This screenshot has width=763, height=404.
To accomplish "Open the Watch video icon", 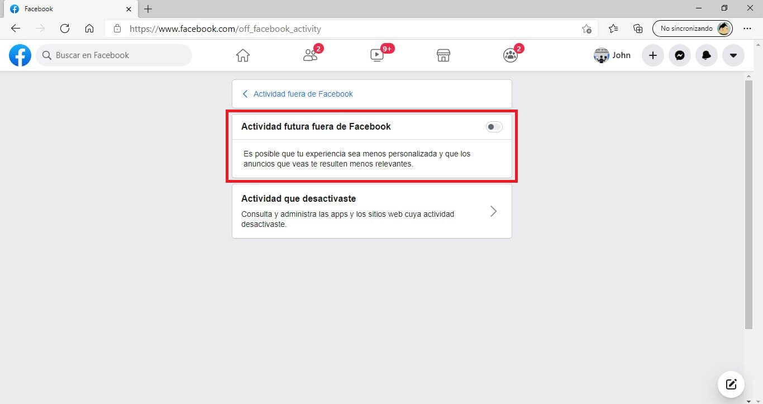I will (377, 55).
